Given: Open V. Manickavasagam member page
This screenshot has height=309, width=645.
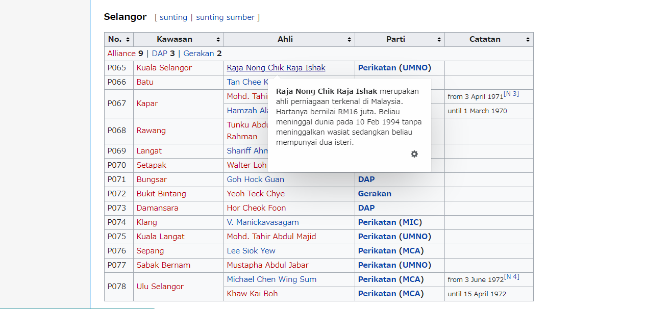Looking at the screenshot, I should (x=263, y=222).
